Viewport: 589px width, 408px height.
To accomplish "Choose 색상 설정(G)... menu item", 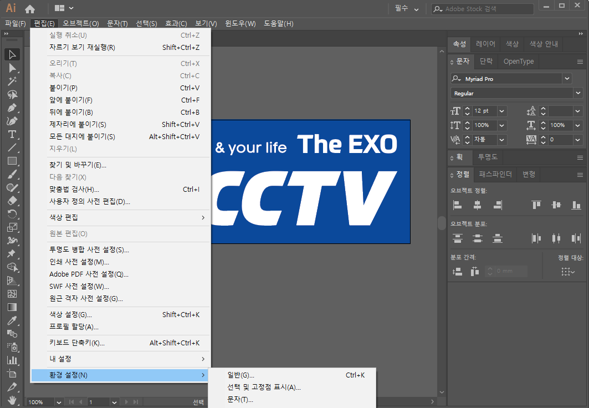I will click(120, 314).
